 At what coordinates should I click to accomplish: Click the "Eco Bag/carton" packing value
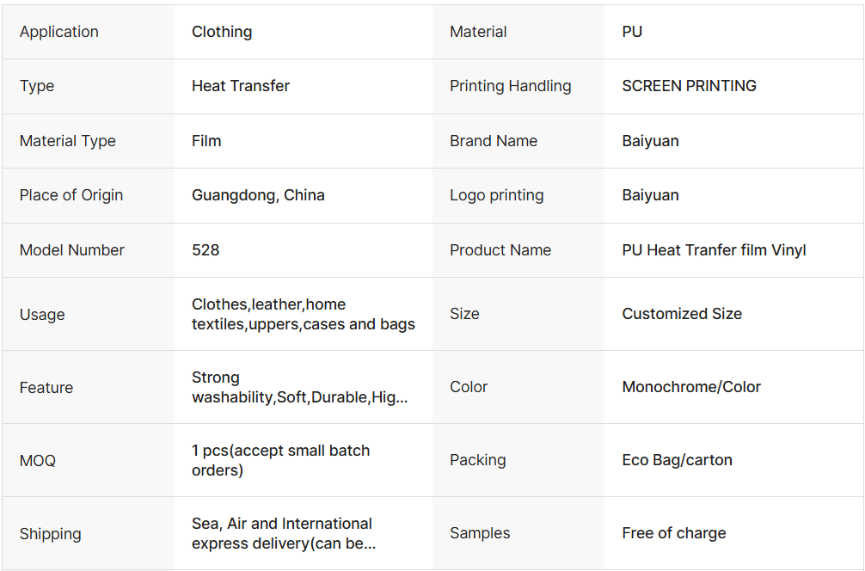(x=677, y=460)
